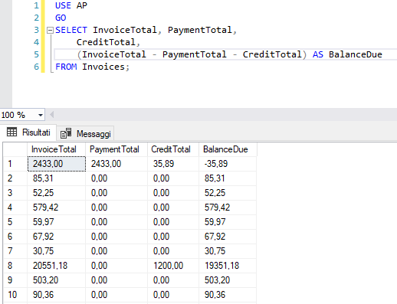Select InvoiceTotal cell 20551,18

tap(56, 266)
